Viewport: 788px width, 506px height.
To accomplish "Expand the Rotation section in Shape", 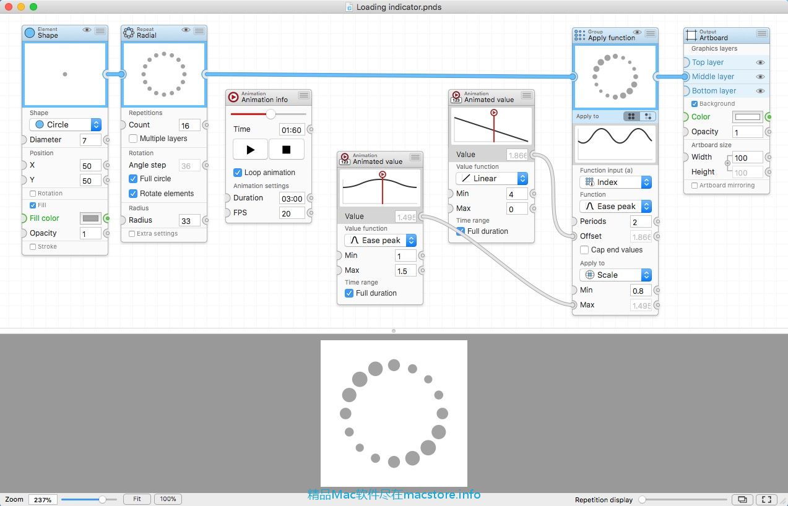I will click(x=33, y=194).
